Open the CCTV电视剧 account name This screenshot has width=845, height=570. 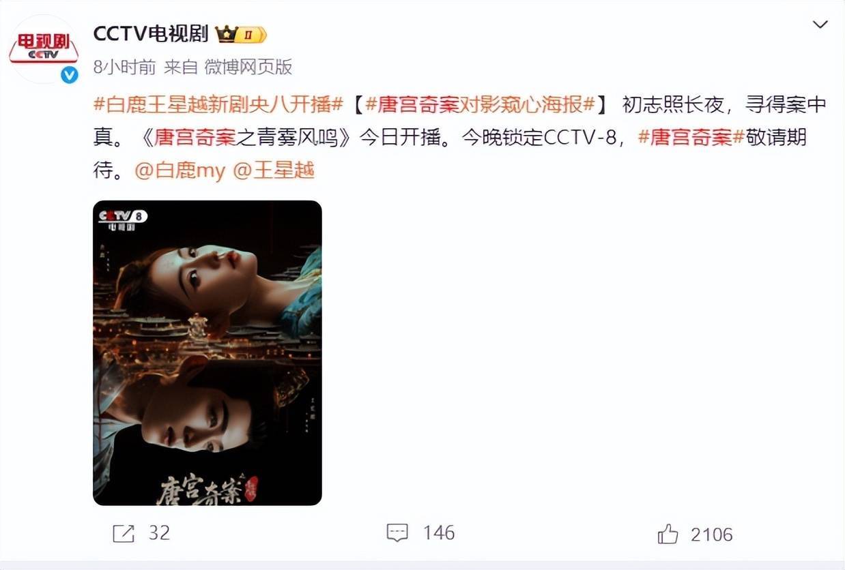click(x=150, y=33)
